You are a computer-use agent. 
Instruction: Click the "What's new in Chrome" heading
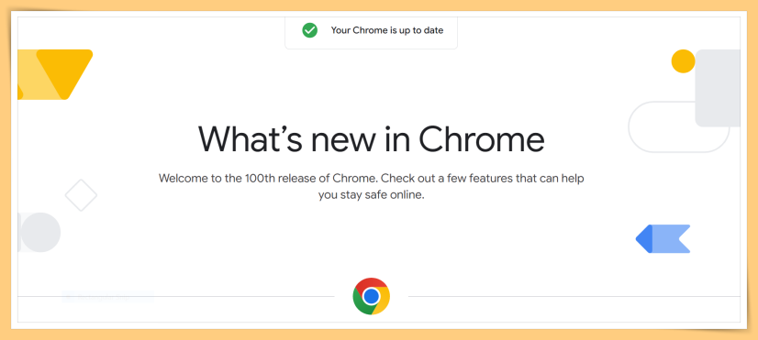tap(372, 139)
